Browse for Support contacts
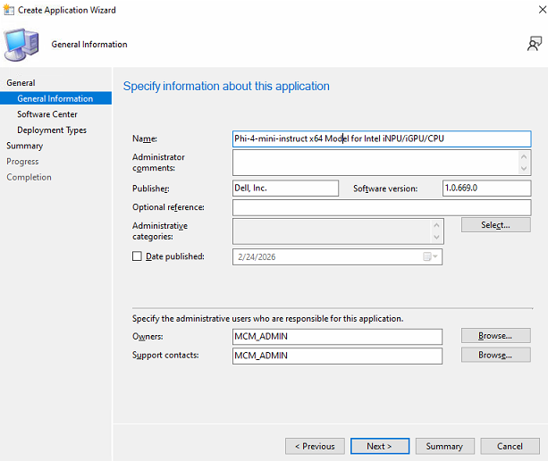The width and height of the screenshot is (548, 461). pyautogui.click(x=495, y=355)
